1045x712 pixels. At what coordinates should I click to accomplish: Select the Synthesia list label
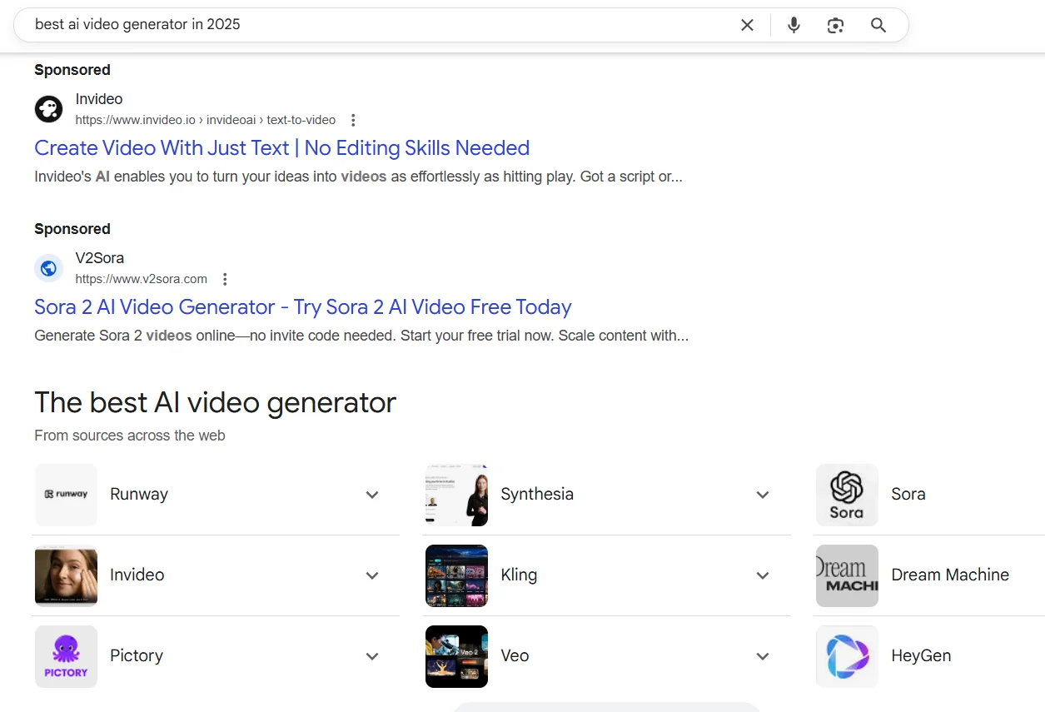(537, 495)
